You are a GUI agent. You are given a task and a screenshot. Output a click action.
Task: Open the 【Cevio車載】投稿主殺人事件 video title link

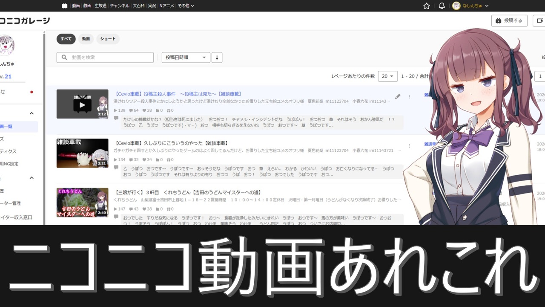coord(178,94)
